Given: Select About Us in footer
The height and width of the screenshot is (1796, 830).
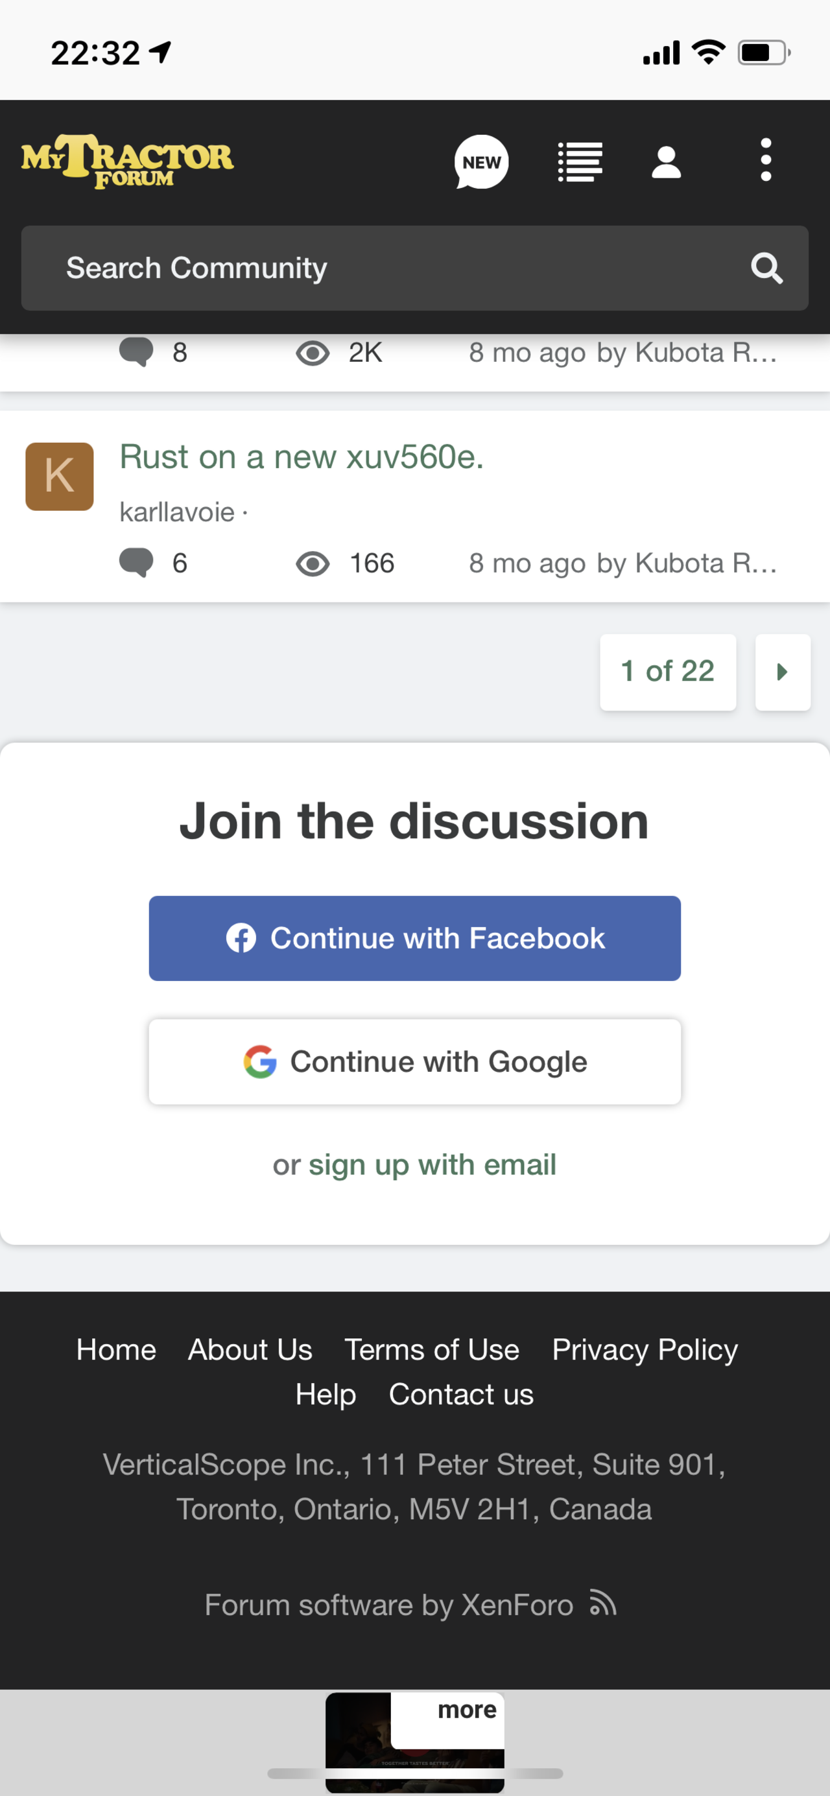Looking at the screenshot, I should coord(250,1349).
